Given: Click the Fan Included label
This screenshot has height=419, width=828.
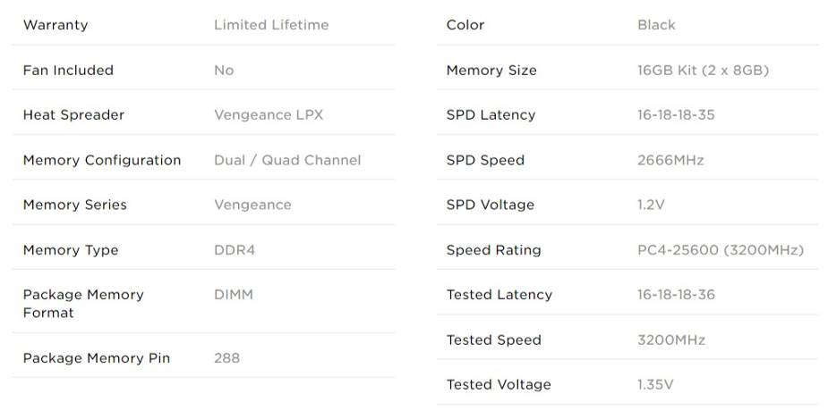Looking at the screenshot, I should [68, 70].
